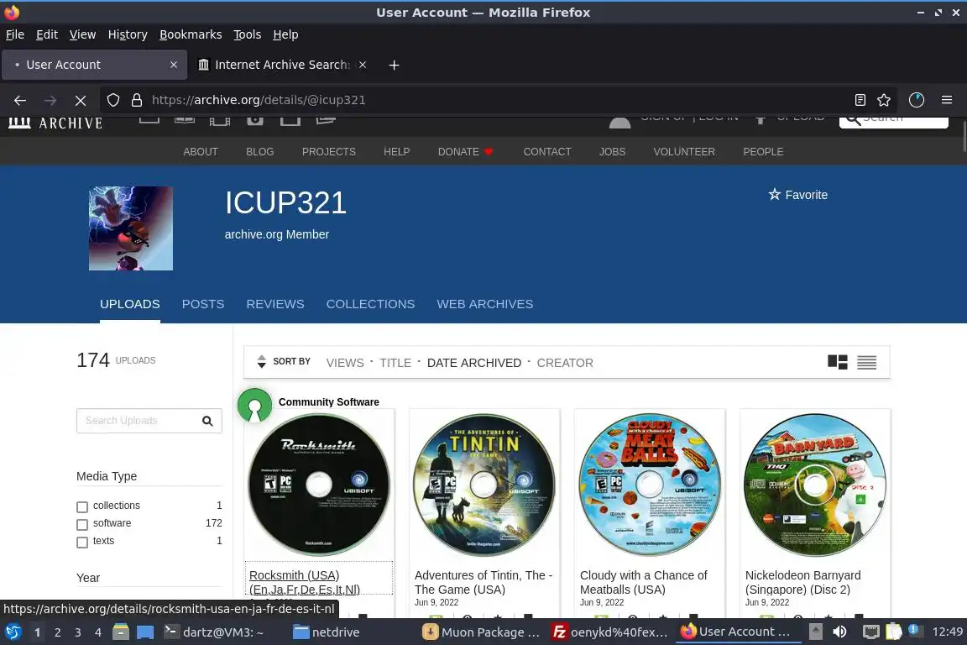Switch to the POSTS tab
Image resolution: width=967 pixels, height=645 pixels.
203,304
